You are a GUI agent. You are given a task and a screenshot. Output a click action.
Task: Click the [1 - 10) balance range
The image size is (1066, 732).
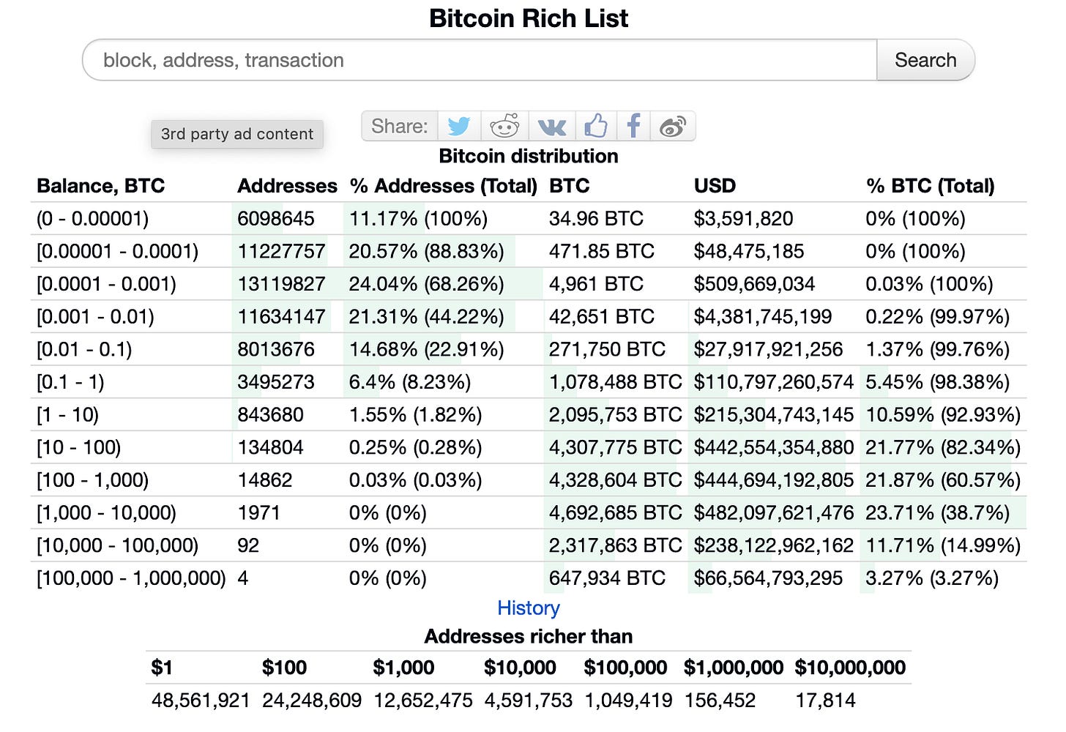(x=67, y=415)
